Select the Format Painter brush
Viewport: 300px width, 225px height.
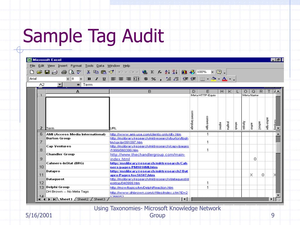111,72
